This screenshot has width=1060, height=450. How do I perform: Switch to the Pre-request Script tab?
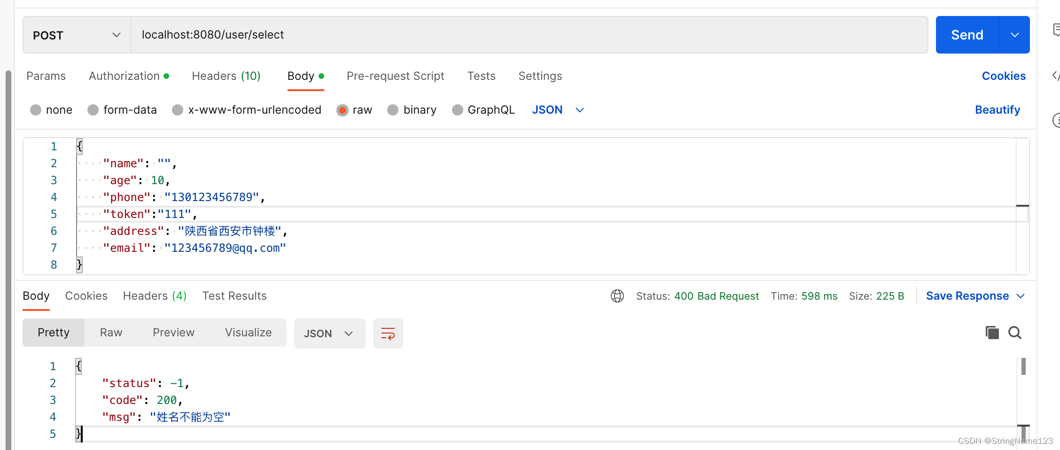coord(395,76)
